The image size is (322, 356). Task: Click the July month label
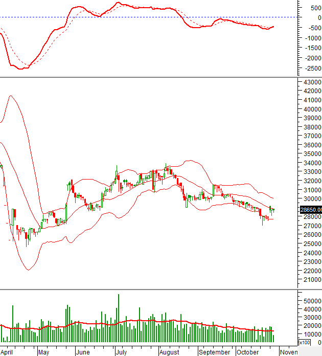[x=121, y=352]
